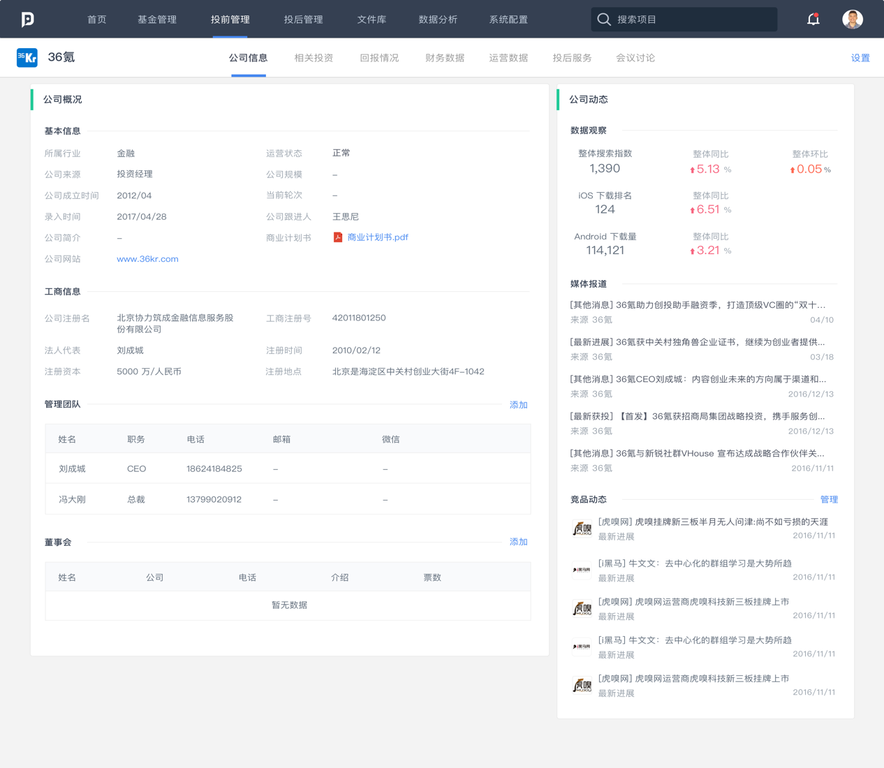This screenshot has height=768, width=884.
Task: Click 添加 for 管理团队
Action: (518, 405)
